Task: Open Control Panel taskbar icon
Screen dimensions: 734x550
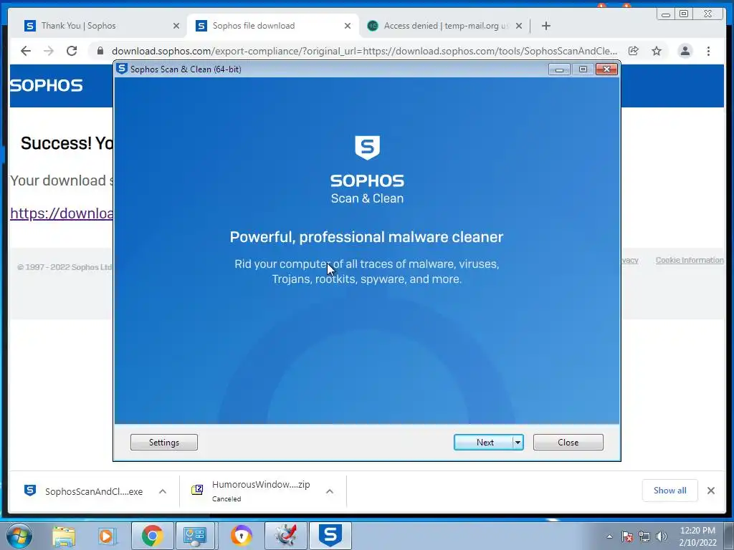Action: (195, 536)
